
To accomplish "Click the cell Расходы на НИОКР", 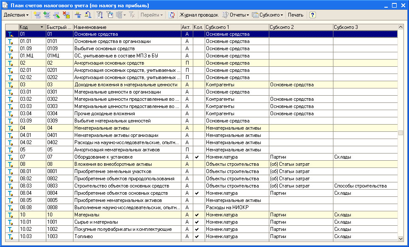I will (237, 207).
